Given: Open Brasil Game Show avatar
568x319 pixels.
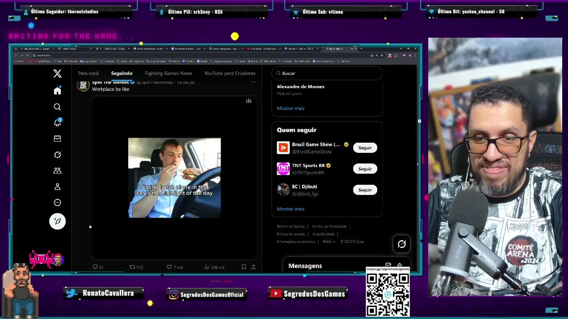Looking at the screenshot, I should pos(283,148).
